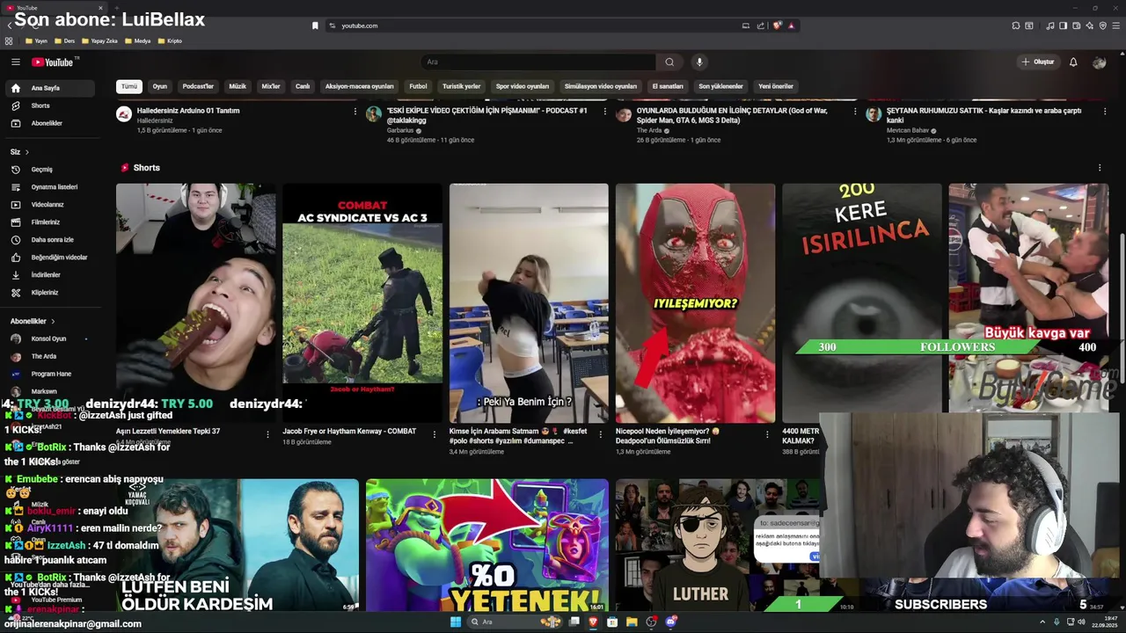Viewport: 1126px width, 633px height.
Task: Open the YouTube hamburger guide menu
Action: coord(15,62)
